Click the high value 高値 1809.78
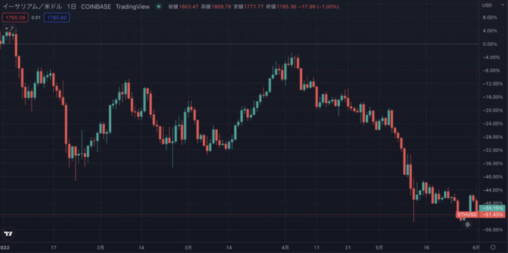 pos(216,6)
